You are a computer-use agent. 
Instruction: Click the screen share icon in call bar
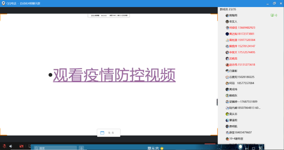[x=30, y=146]
